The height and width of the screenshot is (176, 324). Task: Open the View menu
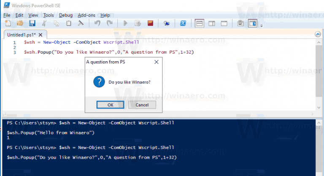point(33,15)
